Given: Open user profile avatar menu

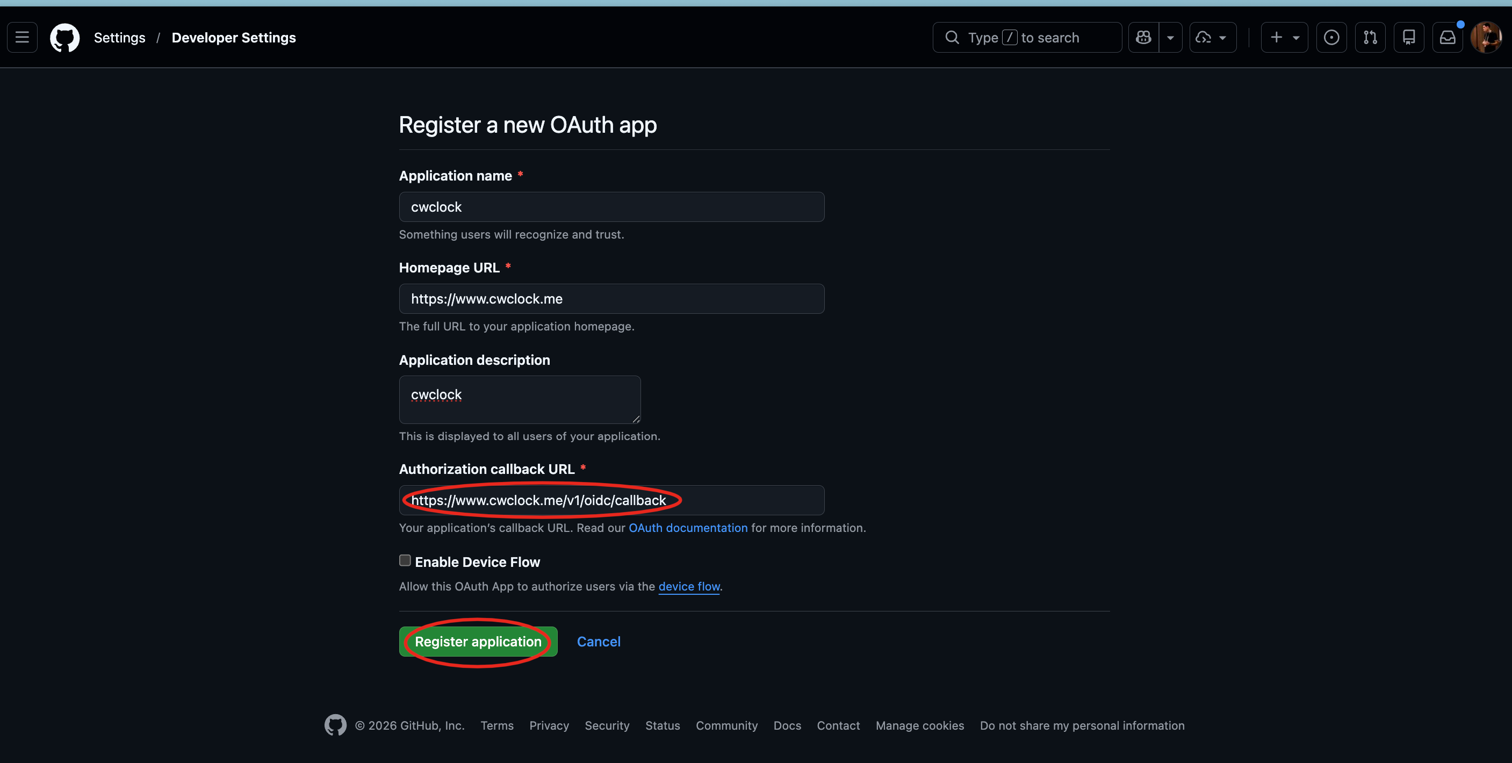Looking at the screenshot, I should (x=1486, y=38).
